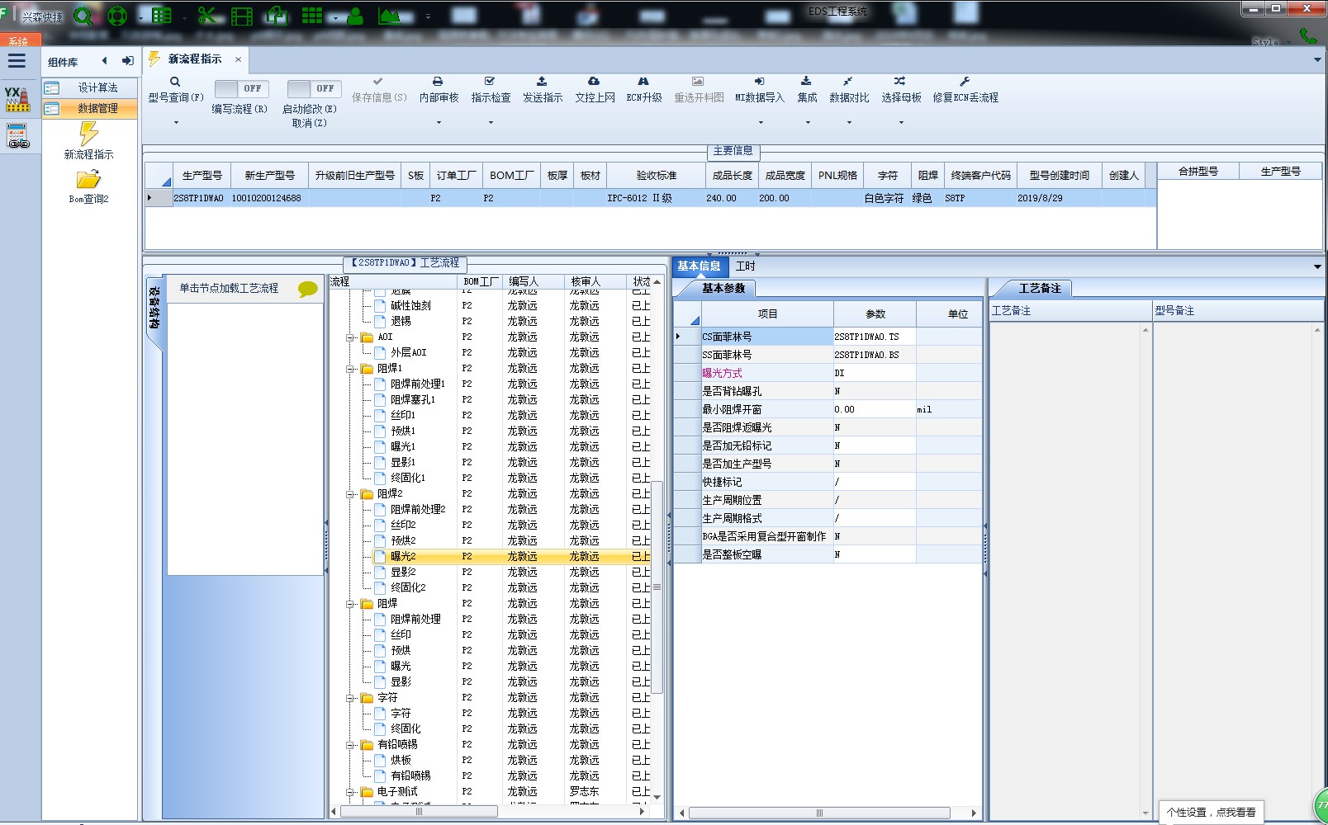Screen dimensions: 1328x825
Task: Close the 新流程指示 tab
Action: pos(238,59)
